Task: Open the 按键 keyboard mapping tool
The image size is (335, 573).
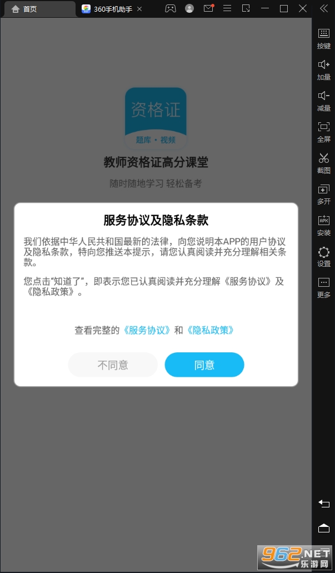Action: point(324,38)
